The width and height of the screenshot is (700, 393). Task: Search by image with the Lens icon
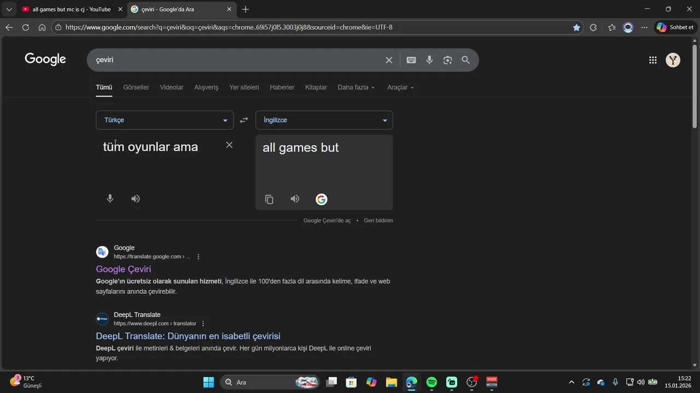447,60
